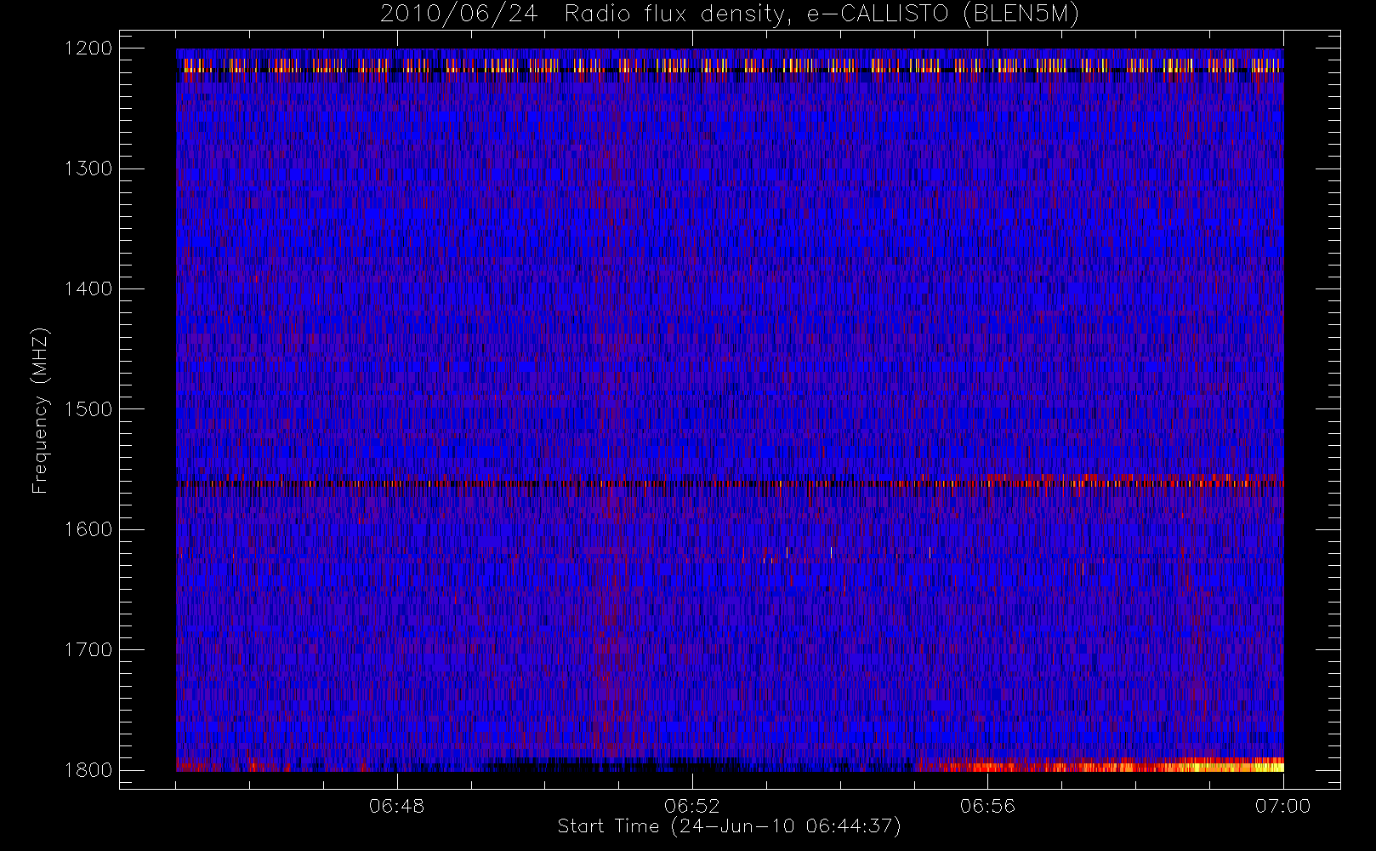Click the date 2010/06/24 in the title
The width and height of the screenshot is (1376, 851).
(458, 14)
